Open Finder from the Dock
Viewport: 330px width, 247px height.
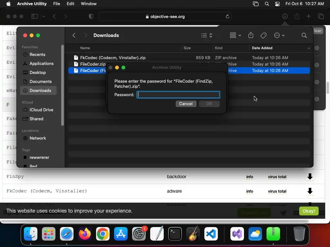(31, 234)
